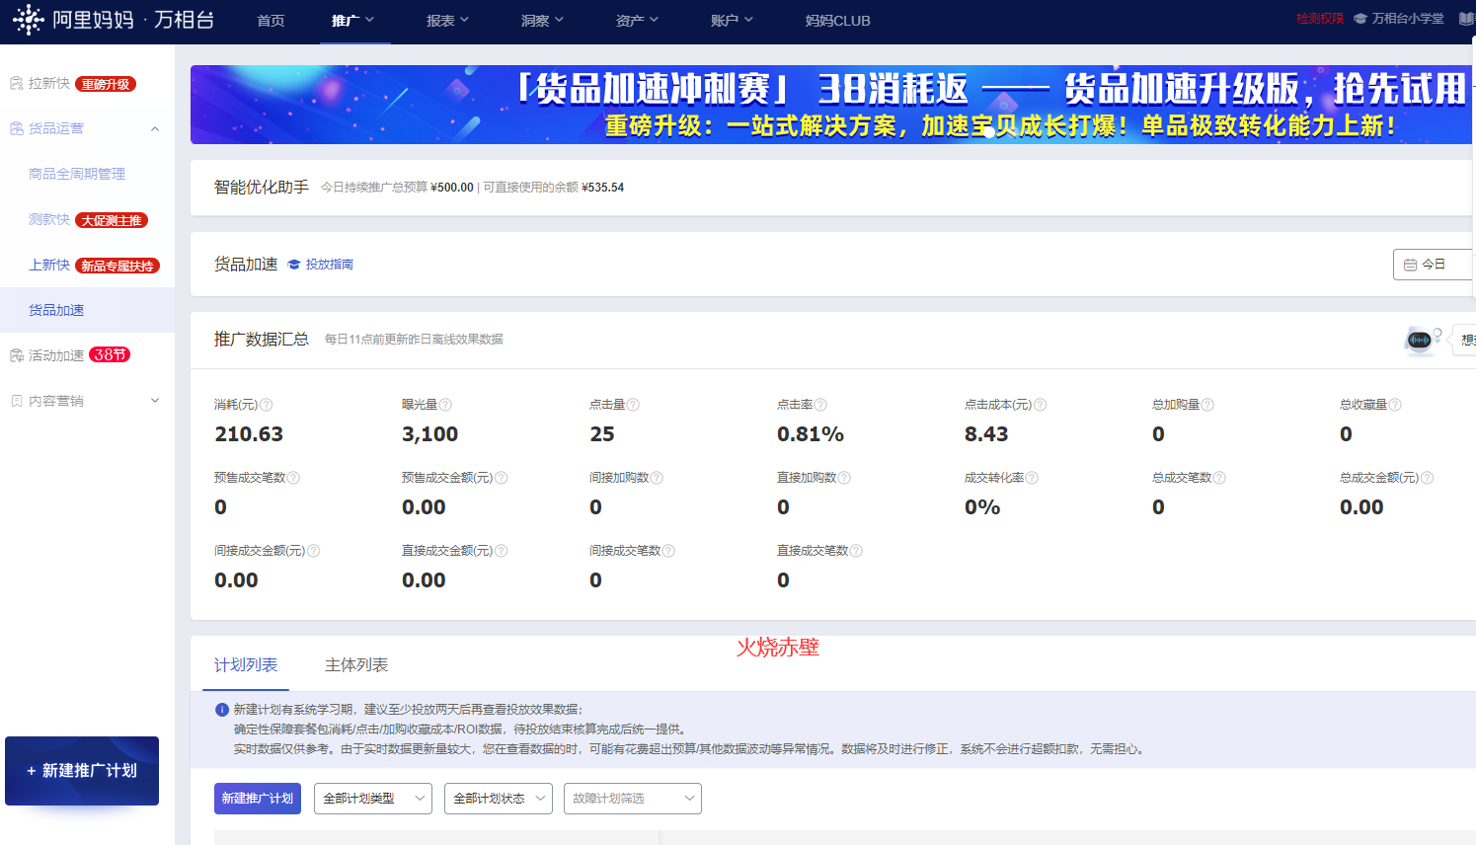
Task: Open the 报表 top menu
Action: point(447,21)
